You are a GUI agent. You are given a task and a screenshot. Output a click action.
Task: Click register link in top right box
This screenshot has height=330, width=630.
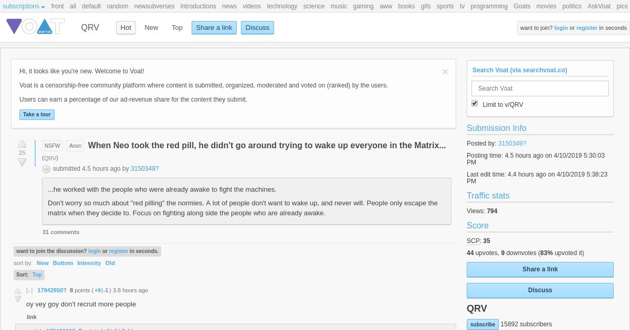point(587,28)
